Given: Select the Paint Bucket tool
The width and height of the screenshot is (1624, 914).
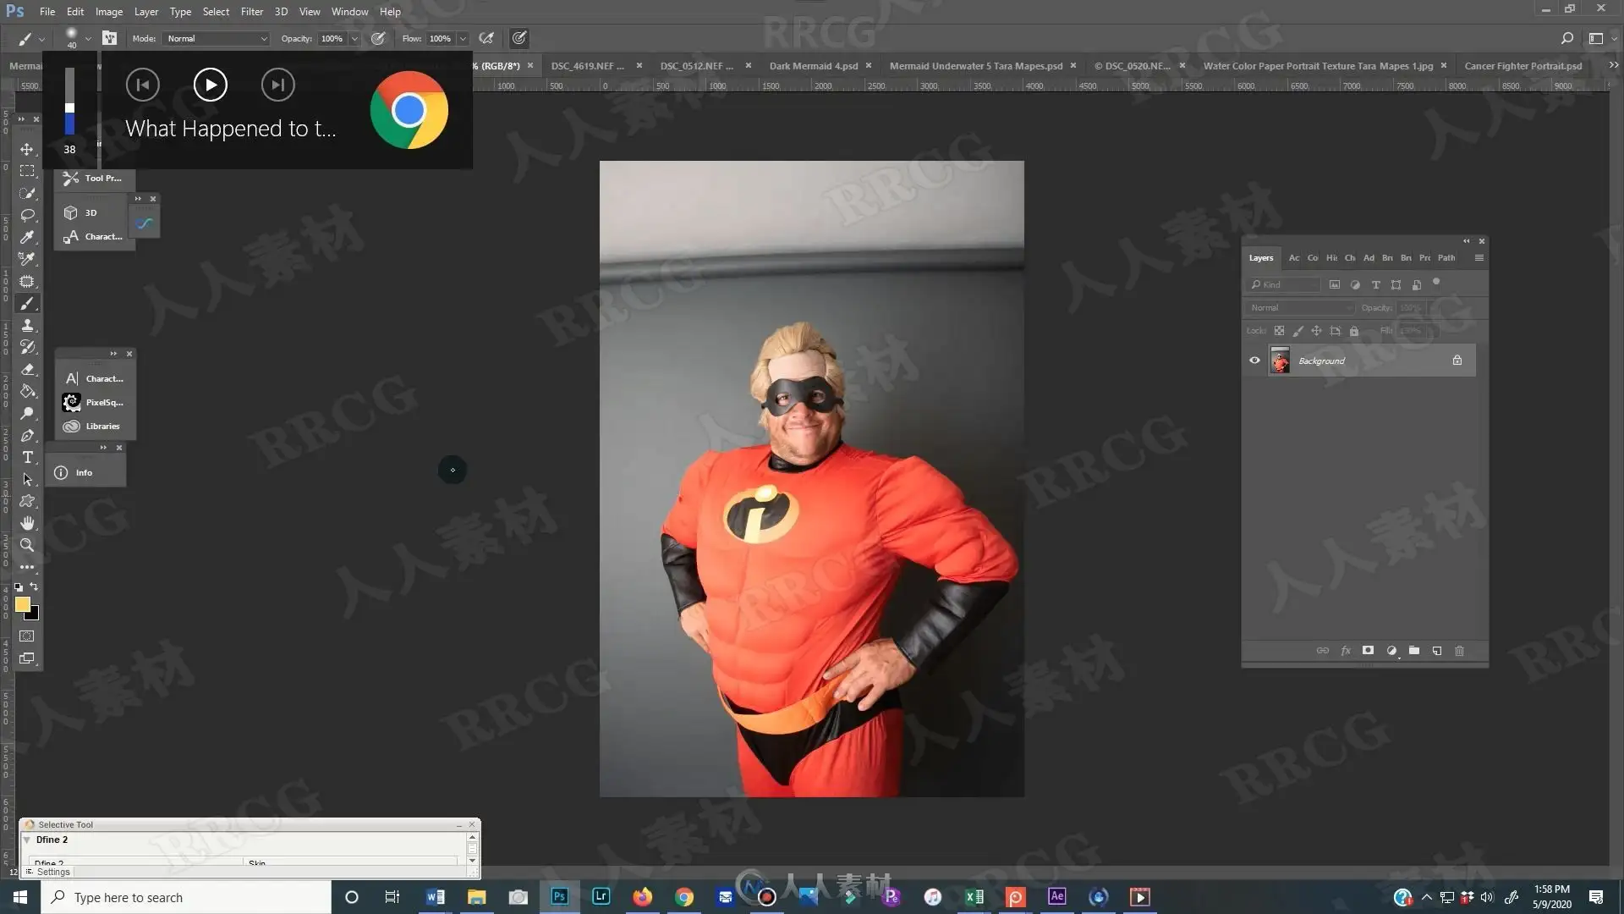Looking at the screenshot, I should 27,391.
